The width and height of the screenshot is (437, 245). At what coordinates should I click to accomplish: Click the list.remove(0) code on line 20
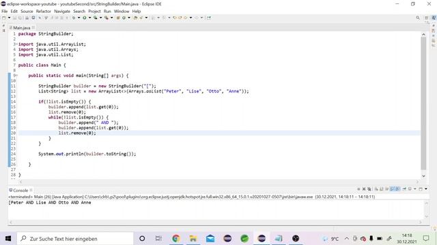pyautogui.click(x=77, y=133)
